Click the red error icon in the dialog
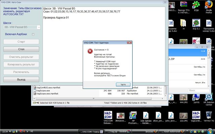The width and height of the screenshot is (215, 134). point(90,51)
